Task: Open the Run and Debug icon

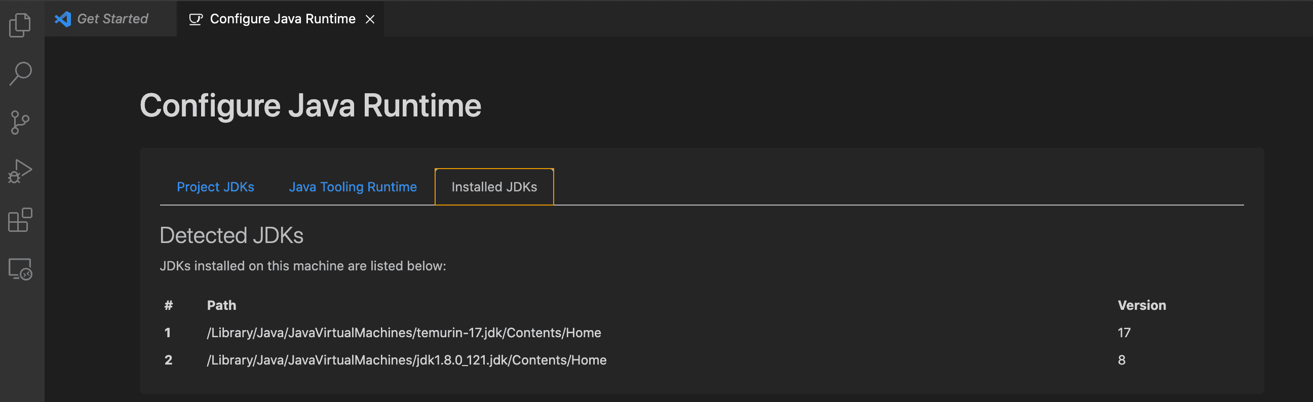Action: [20, 171]
